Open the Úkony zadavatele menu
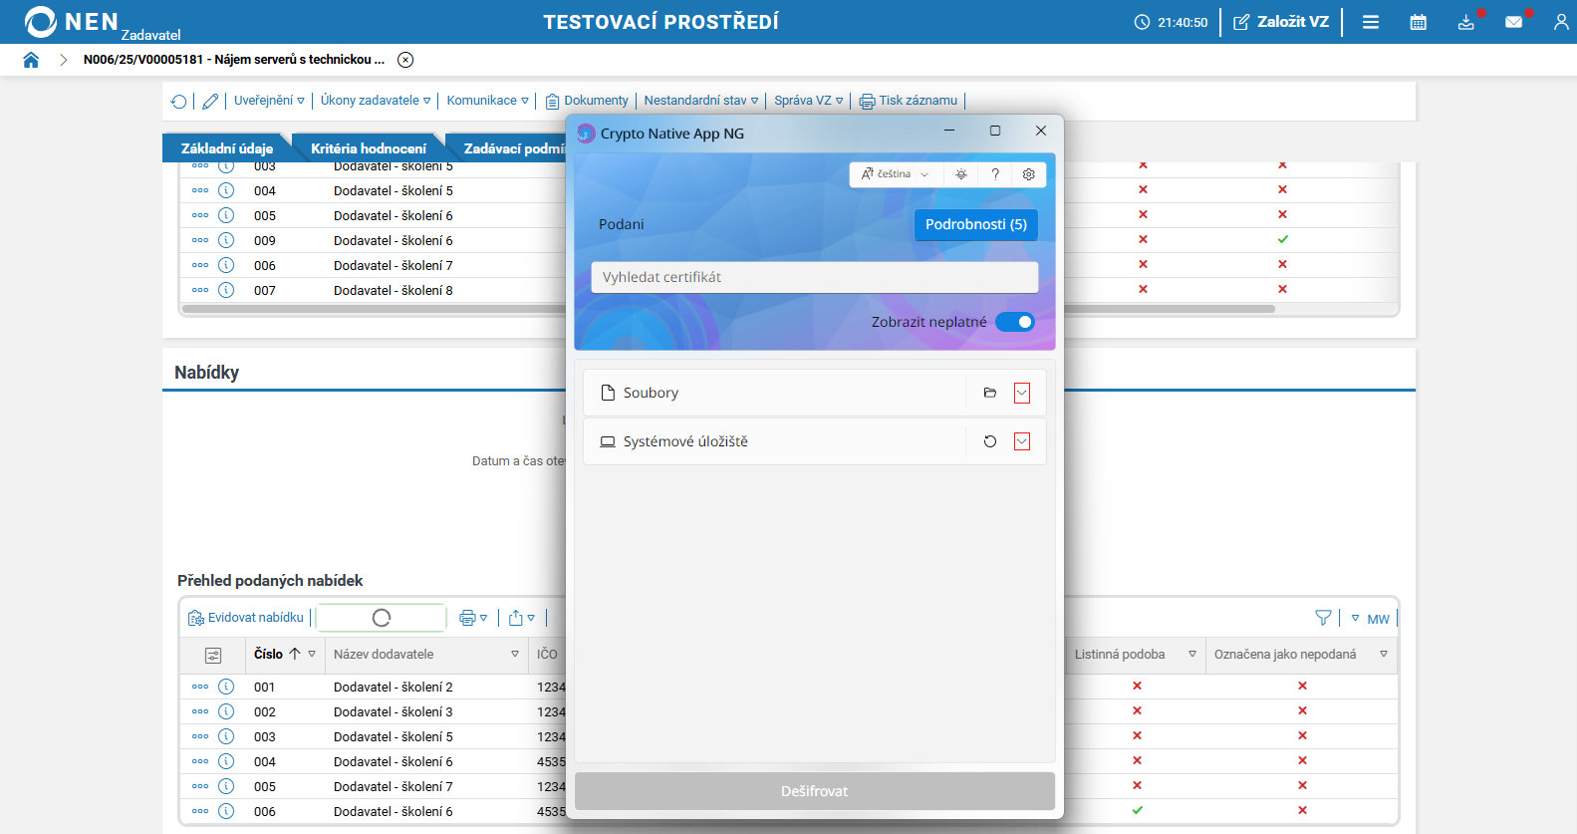This screenshot has width=1577, height=834. tap(375, 101)
